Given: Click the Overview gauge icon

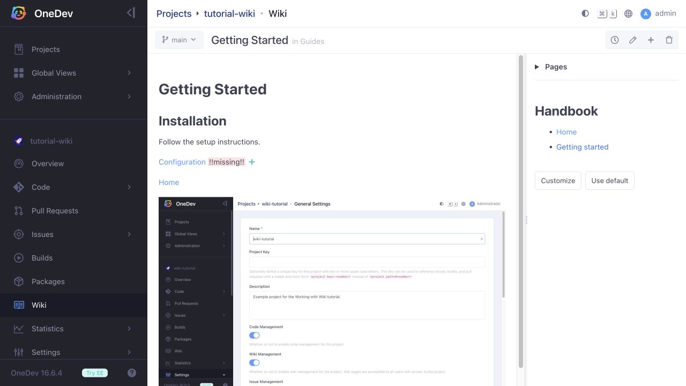Looking at the screenshot, I should [19, 164].
